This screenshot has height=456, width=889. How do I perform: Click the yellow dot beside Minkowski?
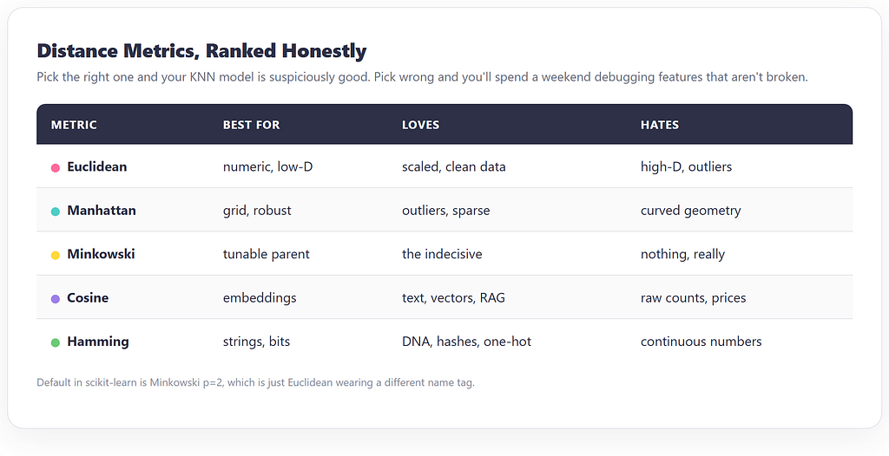[x=56, y=255]
